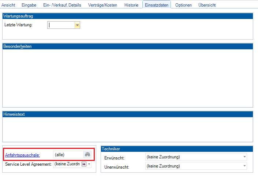Expand the Unerwünscht technician dropdown
Image resolution: width=258 pixels, height=177 pixels.
coord(244,166)
